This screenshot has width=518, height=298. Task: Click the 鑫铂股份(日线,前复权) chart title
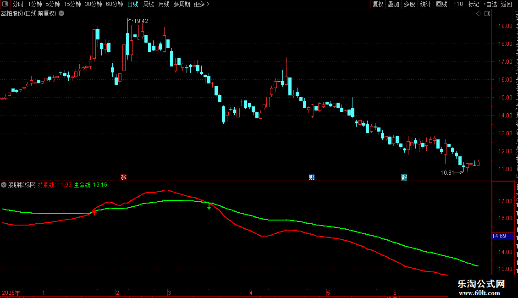point(29,13)
